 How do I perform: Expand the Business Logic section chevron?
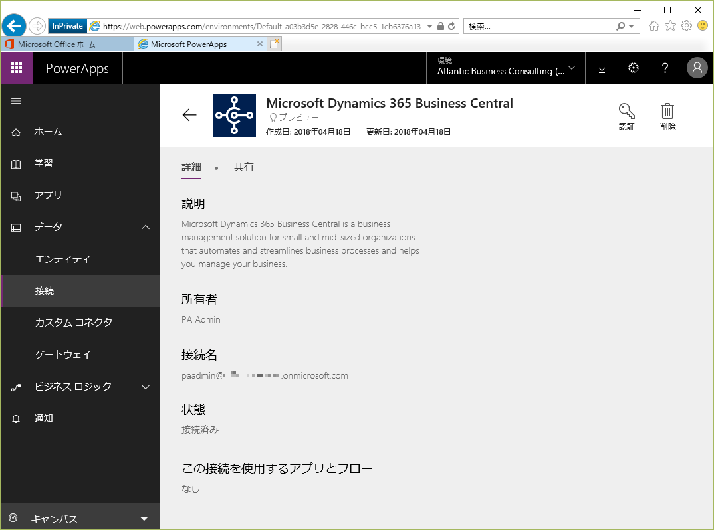point(146,387)
